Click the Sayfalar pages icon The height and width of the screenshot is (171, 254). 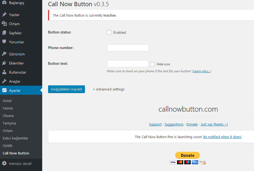click(4, 33)
